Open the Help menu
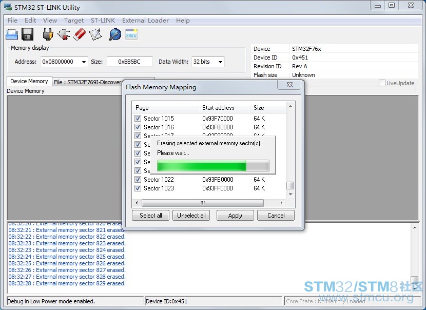The image size is (426, 310). click(183, 21)
